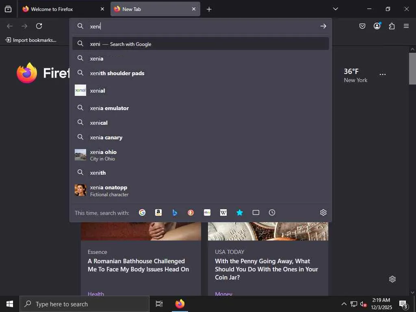The height and width of the screenshot is (312, 416).
Task: Click the address bar text field
Action: pyautogui.click(x=203, y=26)
